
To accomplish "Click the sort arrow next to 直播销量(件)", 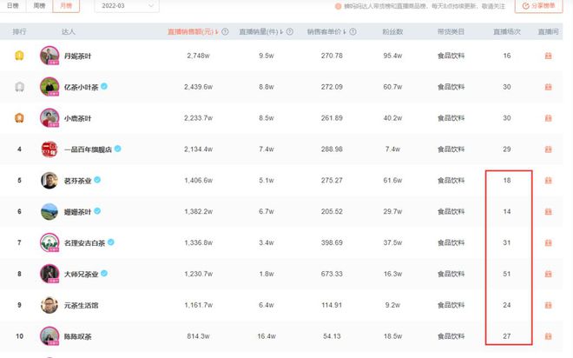I will click(x=281, y=32).
